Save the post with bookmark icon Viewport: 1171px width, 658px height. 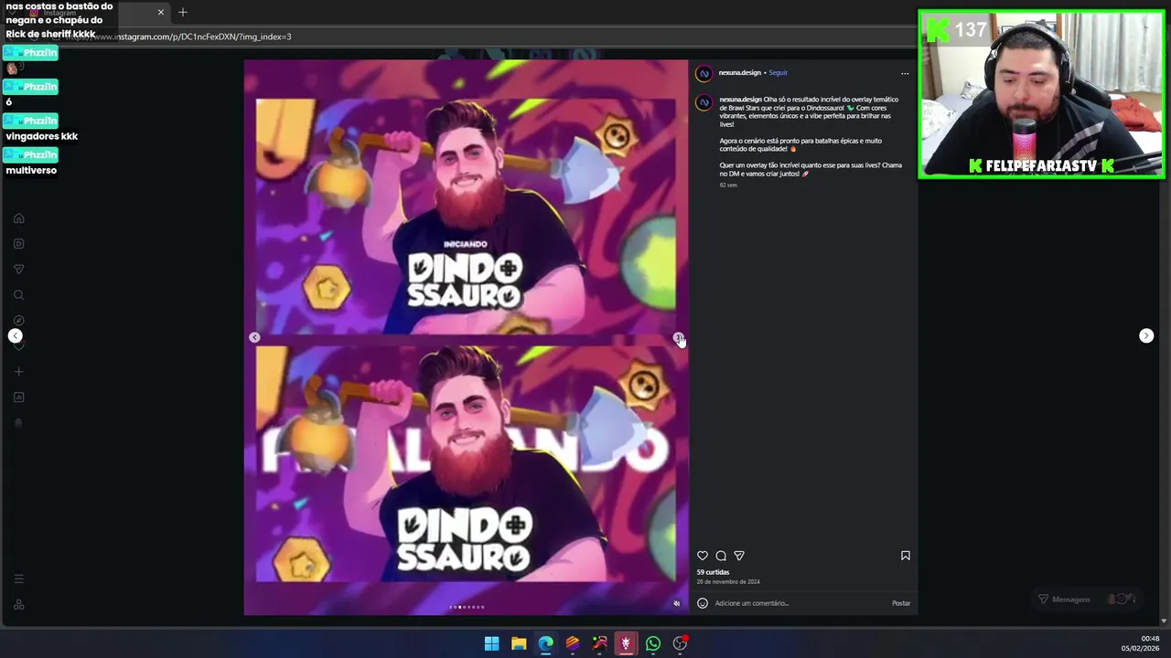click(x=906, y=556)
